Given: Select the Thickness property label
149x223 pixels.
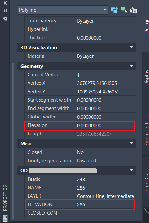Looking at the screenshot, I should click(x=38, y=38).
